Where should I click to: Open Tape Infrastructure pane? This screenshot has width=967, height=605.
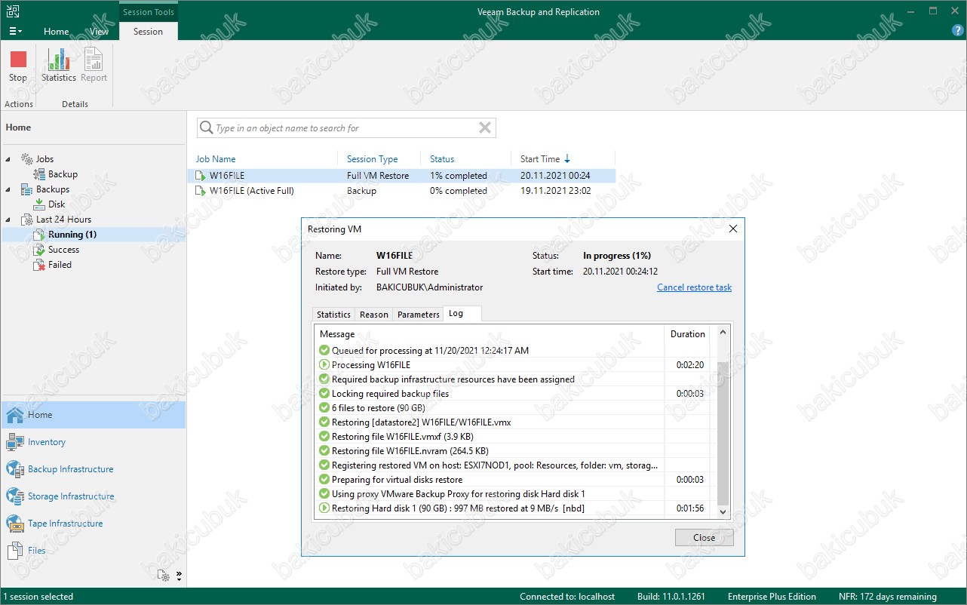(x=94, y=524)
